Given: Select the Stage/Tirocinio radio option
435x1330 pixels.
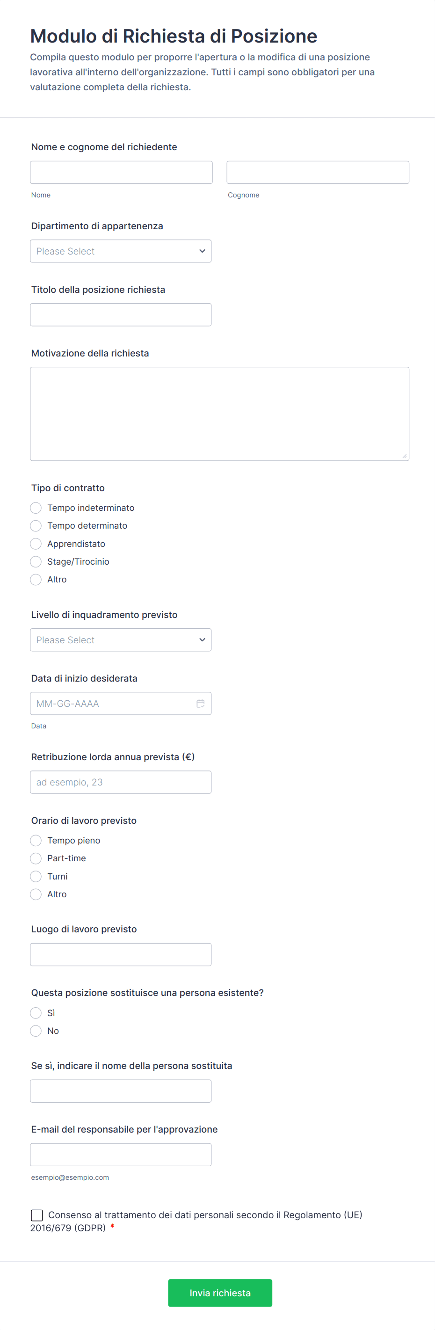Looking at the screenshot, I should (36, 561).
